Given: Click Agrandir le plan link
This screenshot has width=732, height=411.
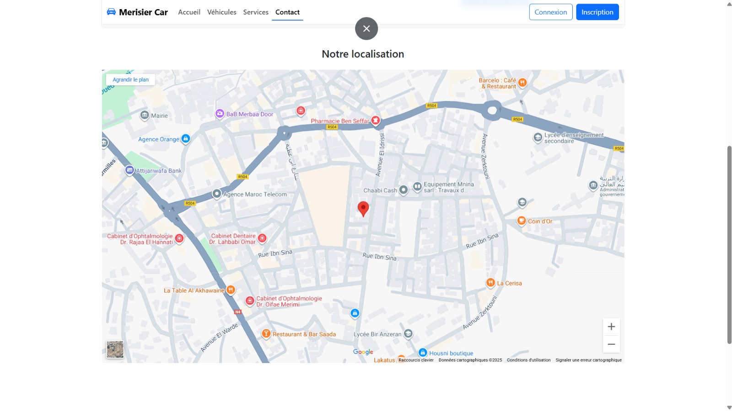Looking at the screenshot, I should click(130, 79).
